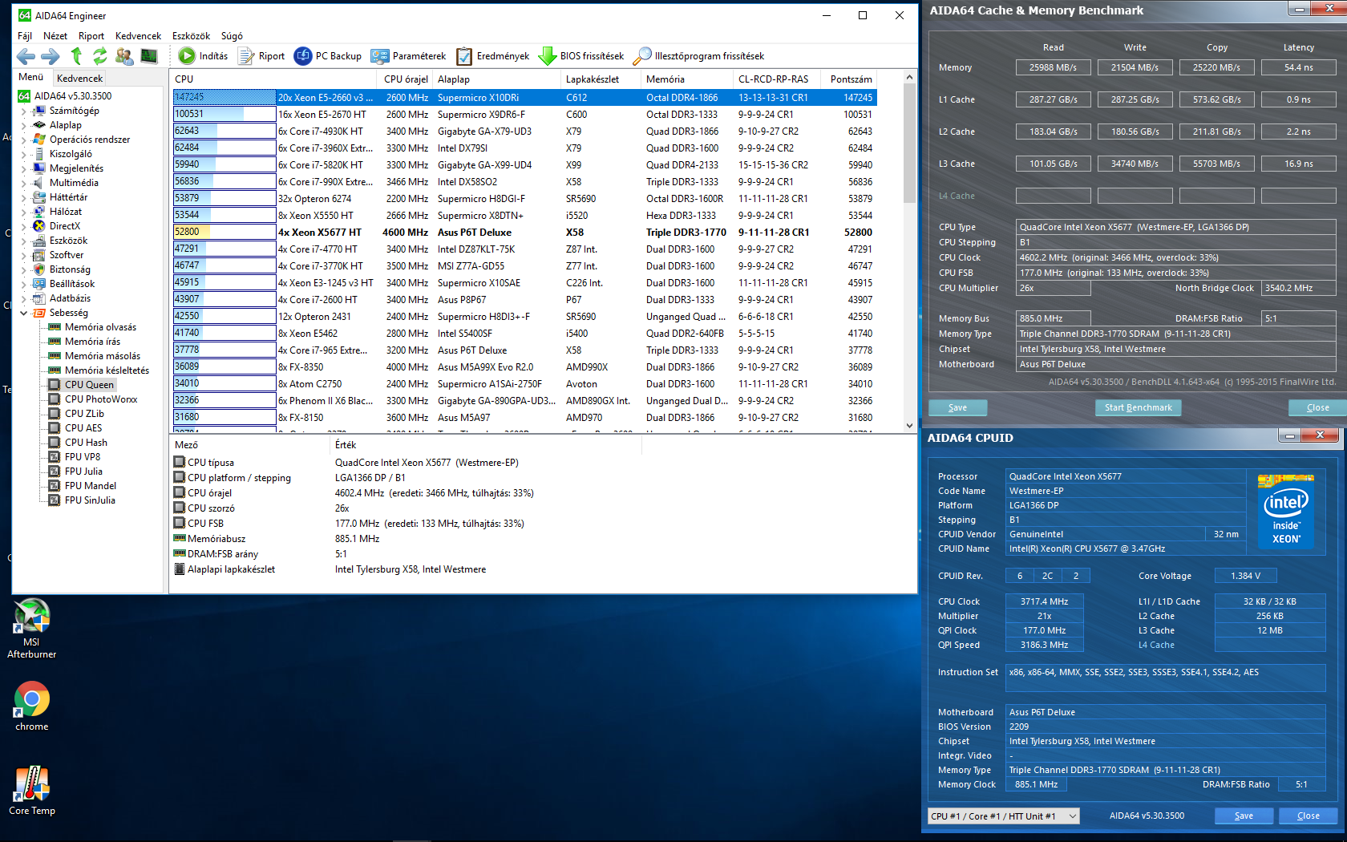
Task: Click the green graph monitor toolbar icon
Action: (x=149, y=56)
